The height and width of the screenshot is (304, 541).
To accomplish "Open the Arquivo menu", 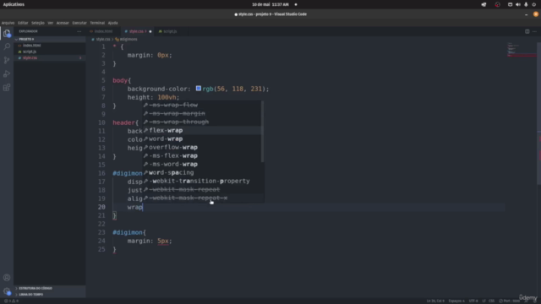I will tap(8, 23).
